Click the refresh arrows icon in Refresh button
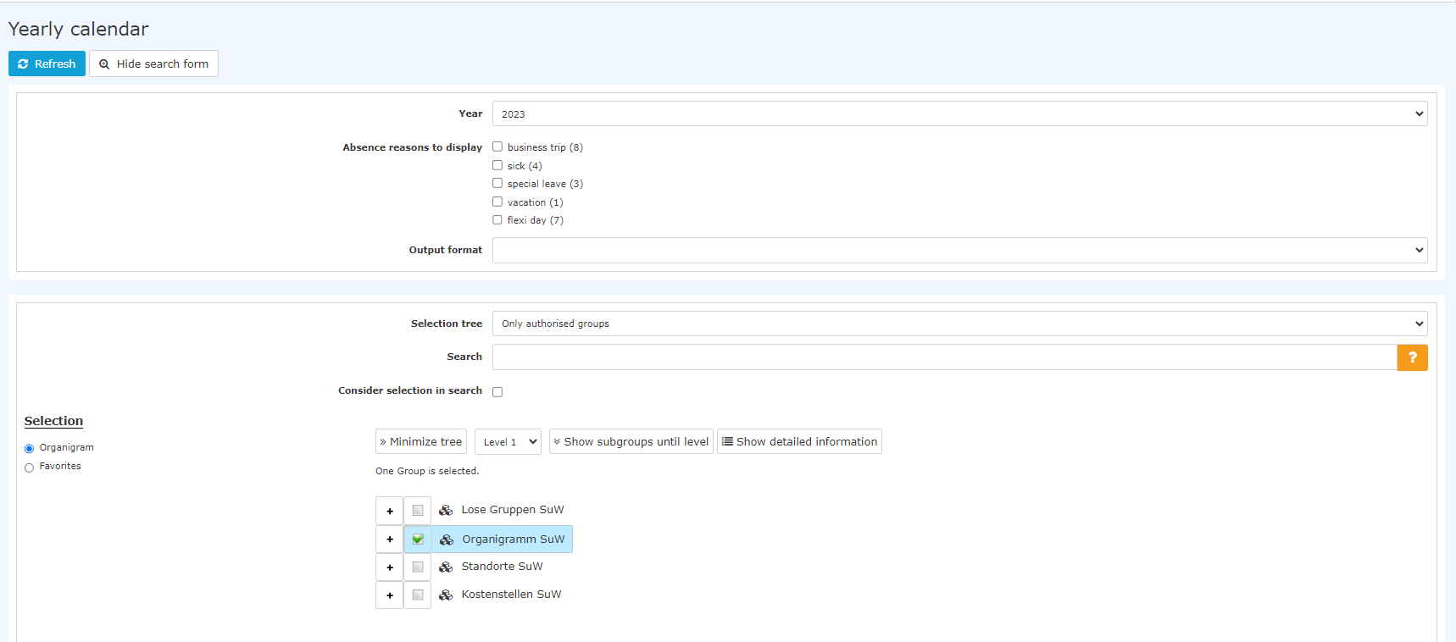Image resolution: width=1456 pixels, height=642 pixels. coord(23,64)
